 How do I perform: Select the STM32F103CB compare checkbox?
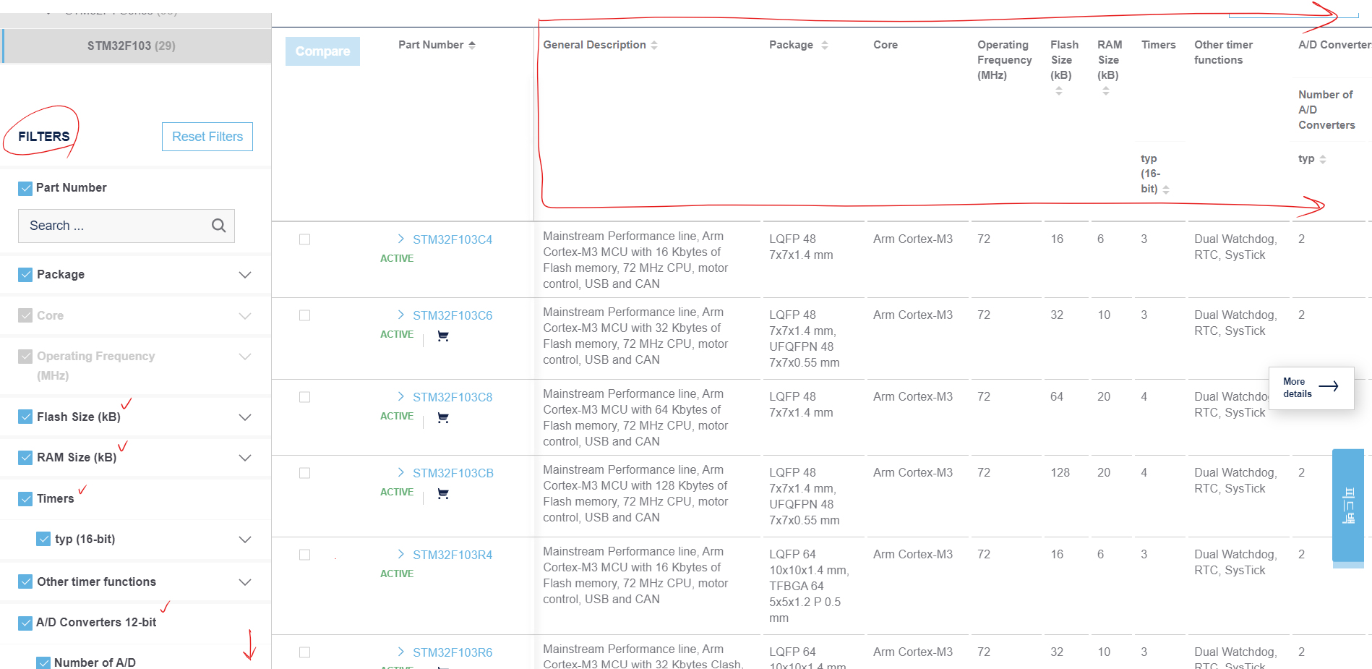pos(305,473)
